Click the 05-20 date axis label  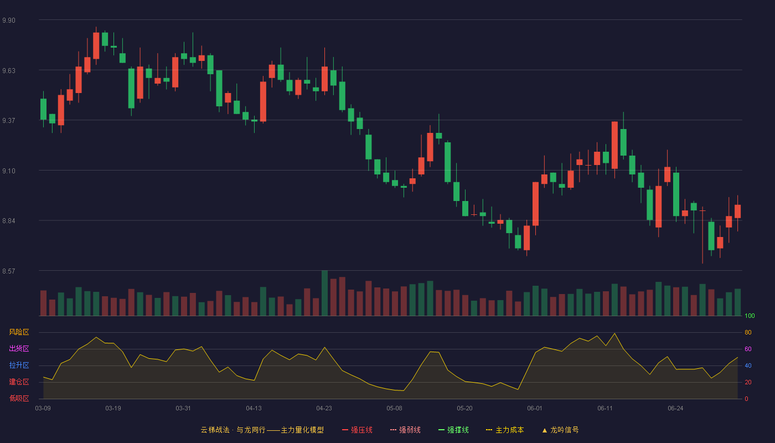click(465, 408)
